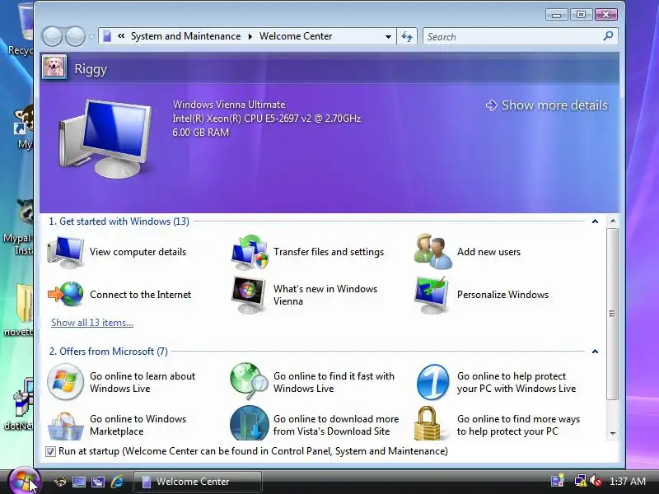Uncheck Run at startup checkbox
659x494 pixels.
tap(50, 451)
